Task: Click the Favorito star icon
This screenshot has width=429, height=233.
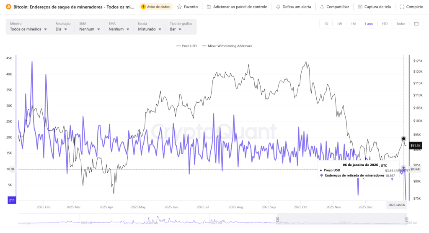Action: pos(180,7)
